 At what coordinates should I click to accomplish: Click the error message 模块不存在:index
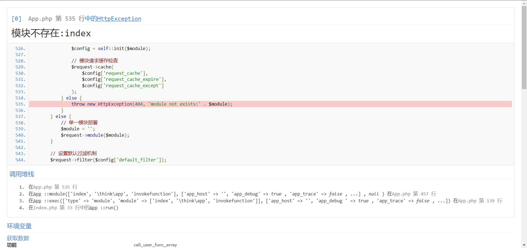pos(51,33)
